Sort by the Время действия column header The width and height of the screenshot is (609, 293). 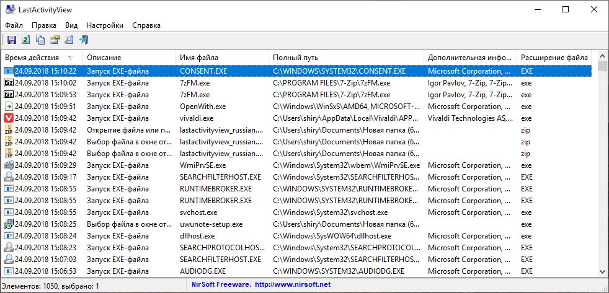[x=42, y=58]
